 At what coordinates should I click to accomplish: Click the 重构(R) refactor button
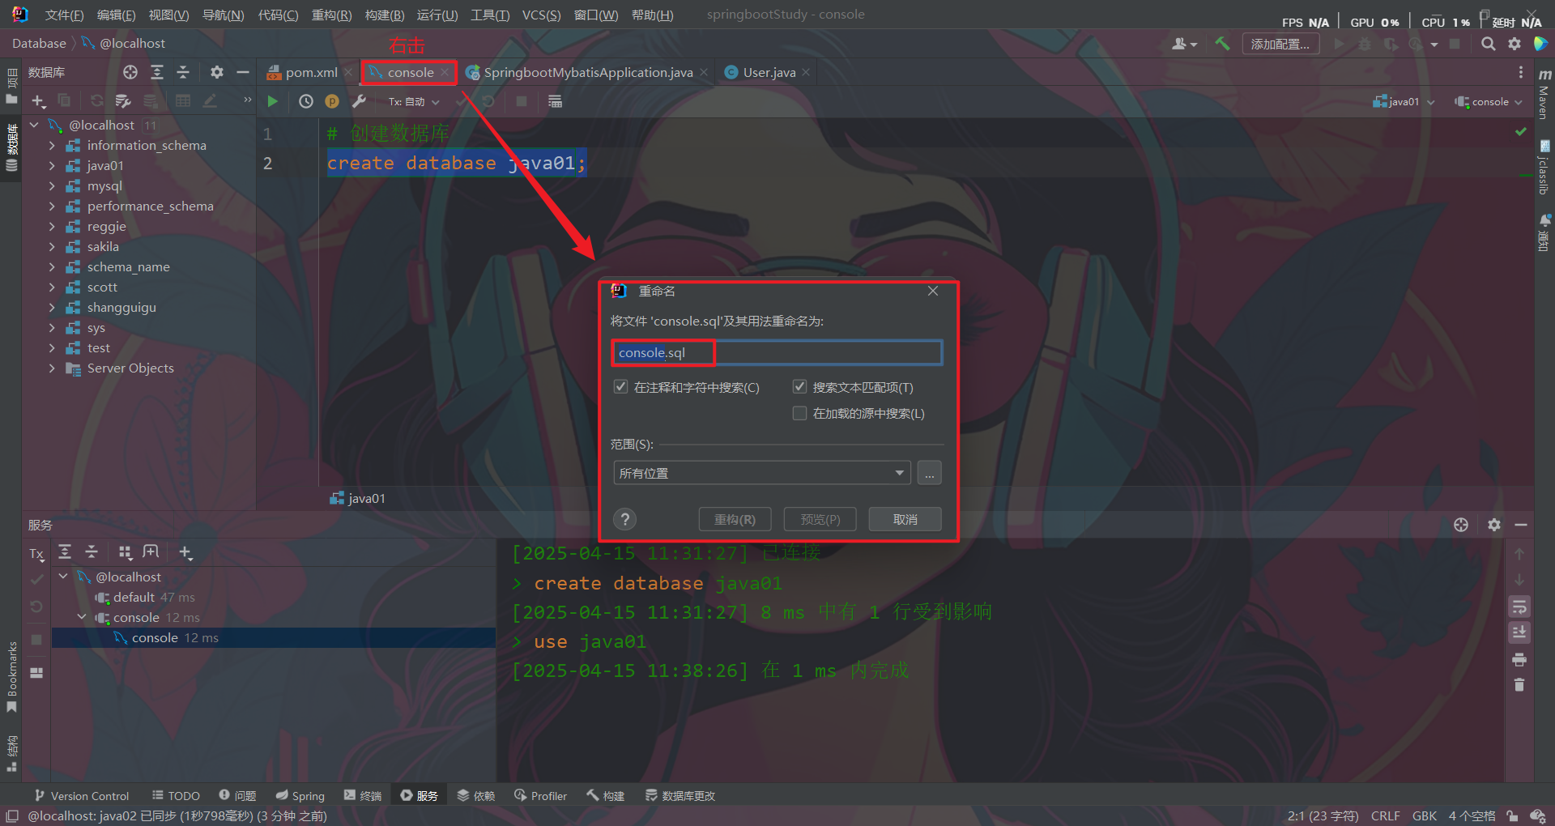coord(735,519)
